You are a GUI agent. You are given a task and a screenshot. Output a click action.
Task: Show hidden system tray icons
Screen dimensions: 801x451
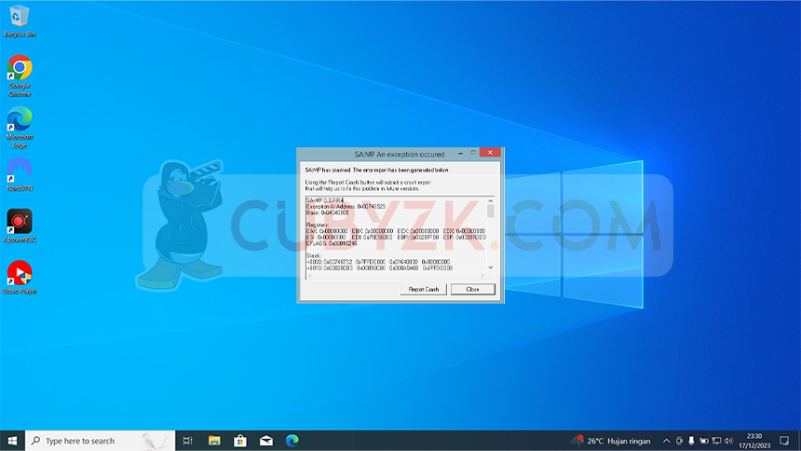click(x=666, y=441)
